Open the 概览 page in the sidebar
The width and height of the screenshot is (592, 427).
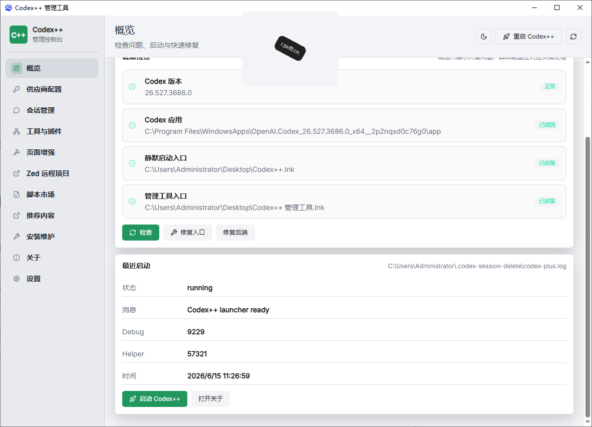pyautogui.click(x=52, y=68)
